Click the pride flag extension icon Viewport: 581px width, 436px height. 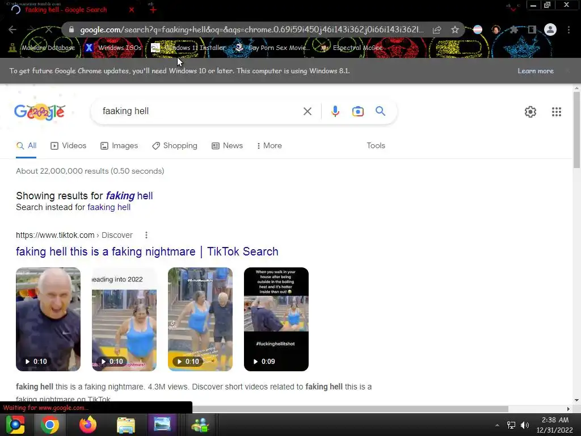(x=478, y=30)
